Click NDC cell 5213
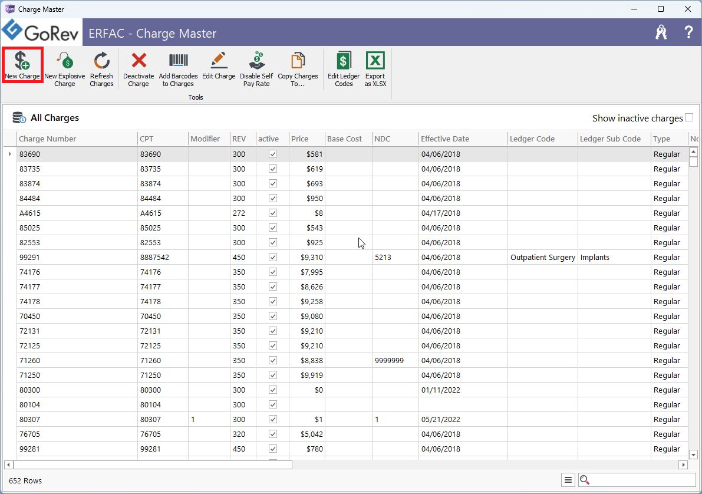The image size is (702, 494). (x=396, y=257)
